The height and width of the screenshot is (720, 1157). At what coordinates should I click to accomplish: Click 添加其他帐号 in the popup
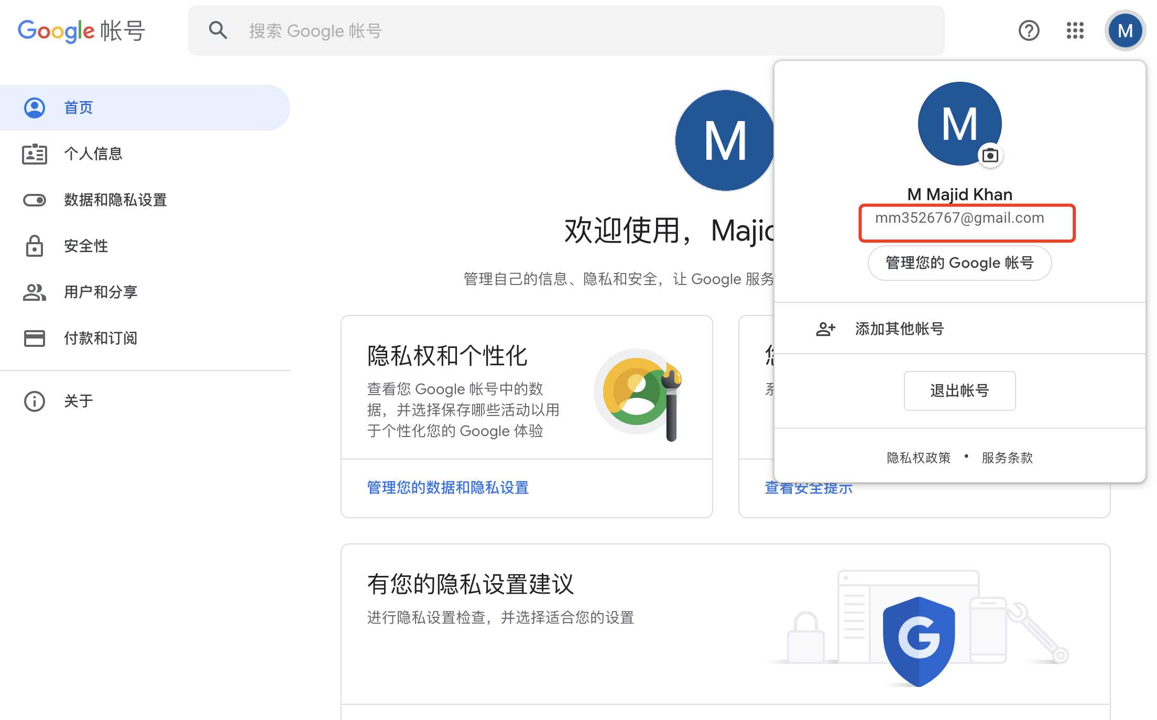tap(959, 329)
